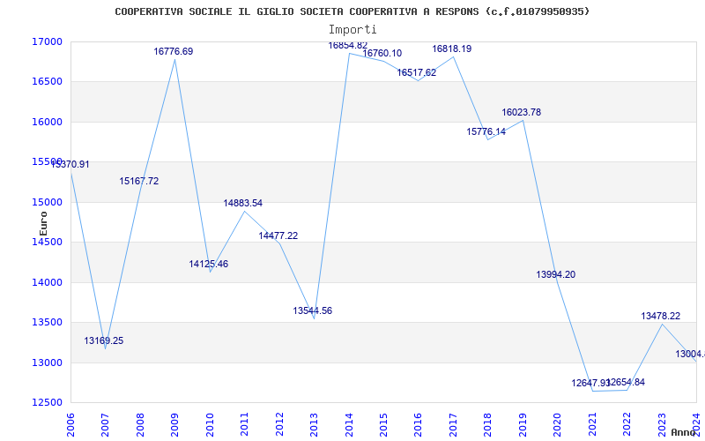Viewport: 705px width, 441px height.
Task: Click the data label 13169.25
Action: click(x=104, y=340)
